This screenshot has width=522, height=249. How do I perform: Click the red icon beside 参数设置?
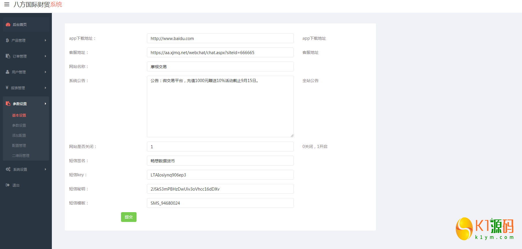(8, 104)
